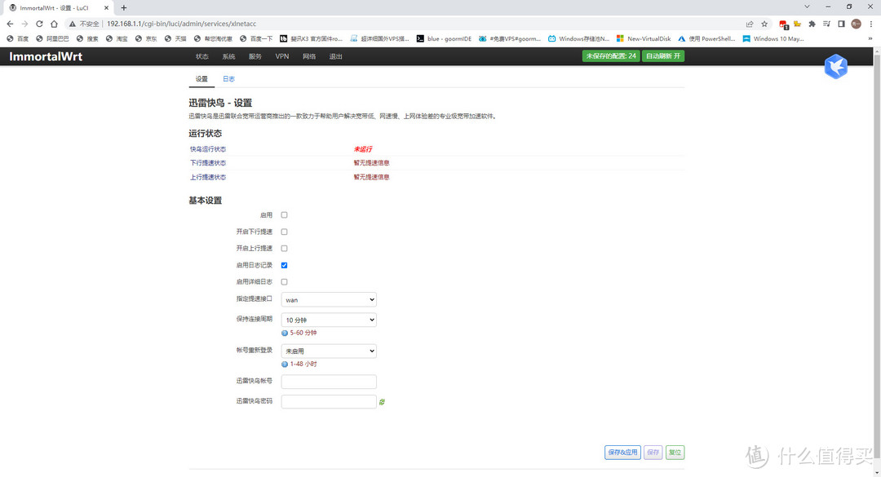Click the 未保存的配置: 24 badge

610,56
